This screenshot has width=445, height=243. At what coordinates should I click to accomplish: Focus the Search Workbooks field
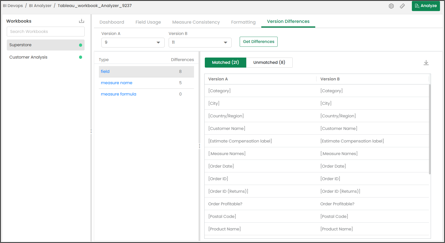click(x=46, y=32)
